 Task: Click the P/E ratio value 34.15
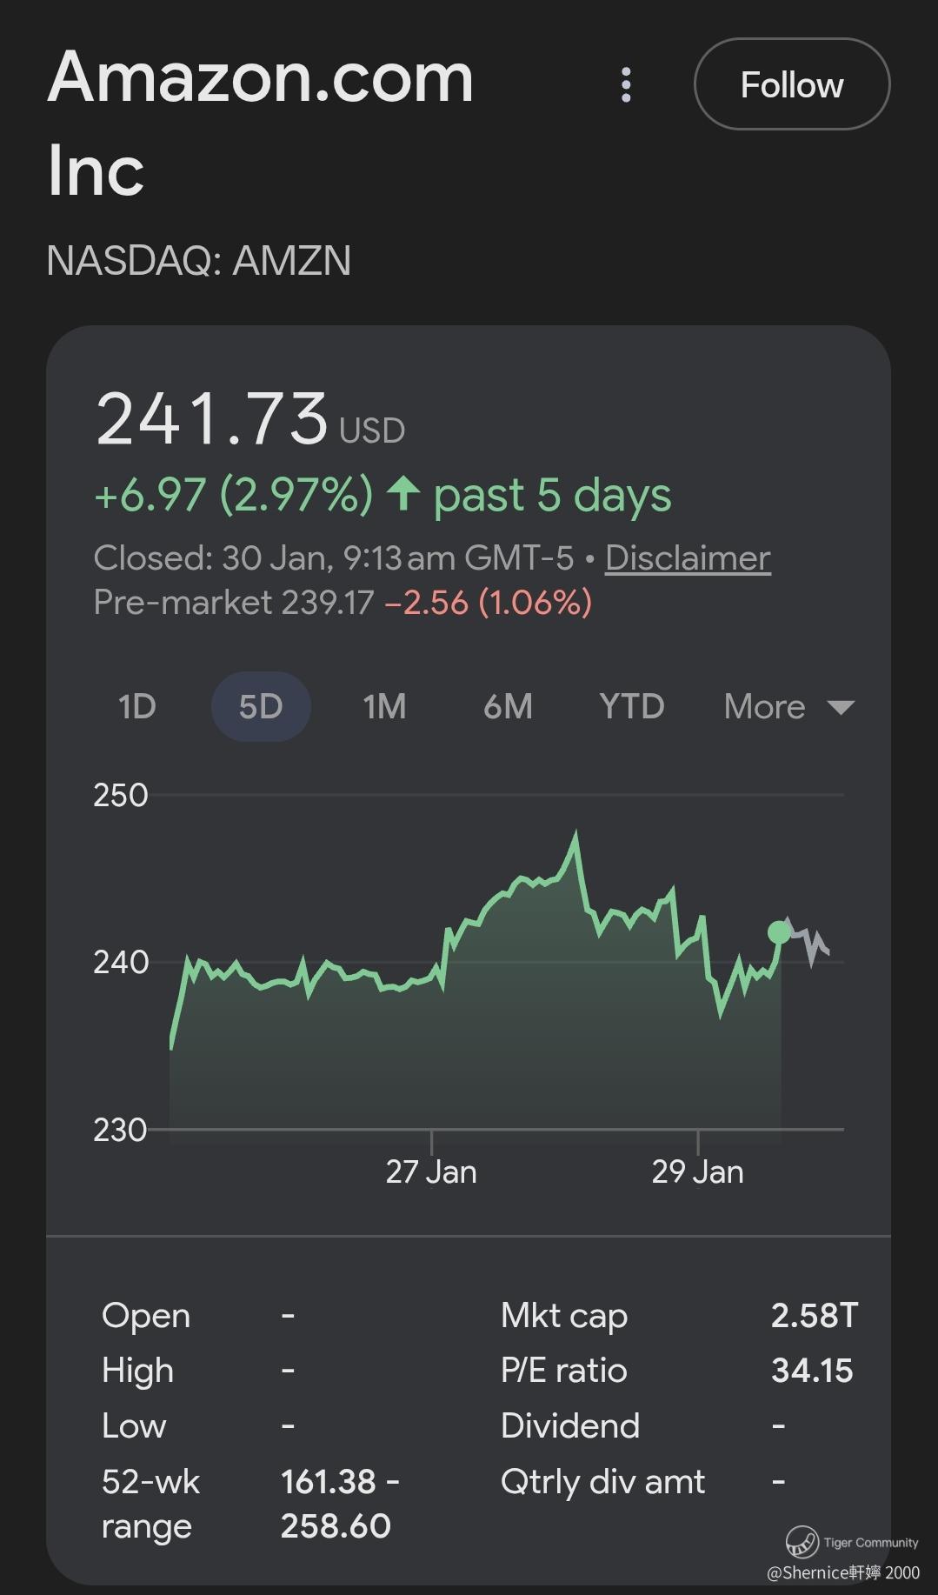point(812,1371)
